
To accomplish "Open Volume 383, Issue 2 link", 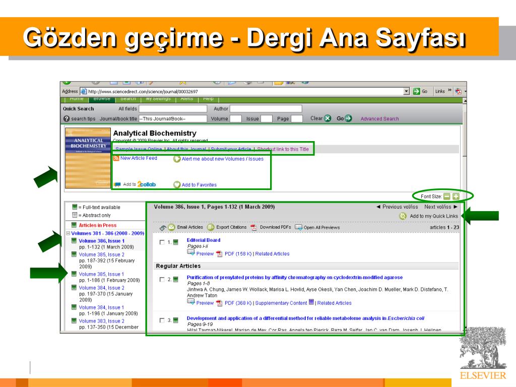I will (x=101, y=321).
